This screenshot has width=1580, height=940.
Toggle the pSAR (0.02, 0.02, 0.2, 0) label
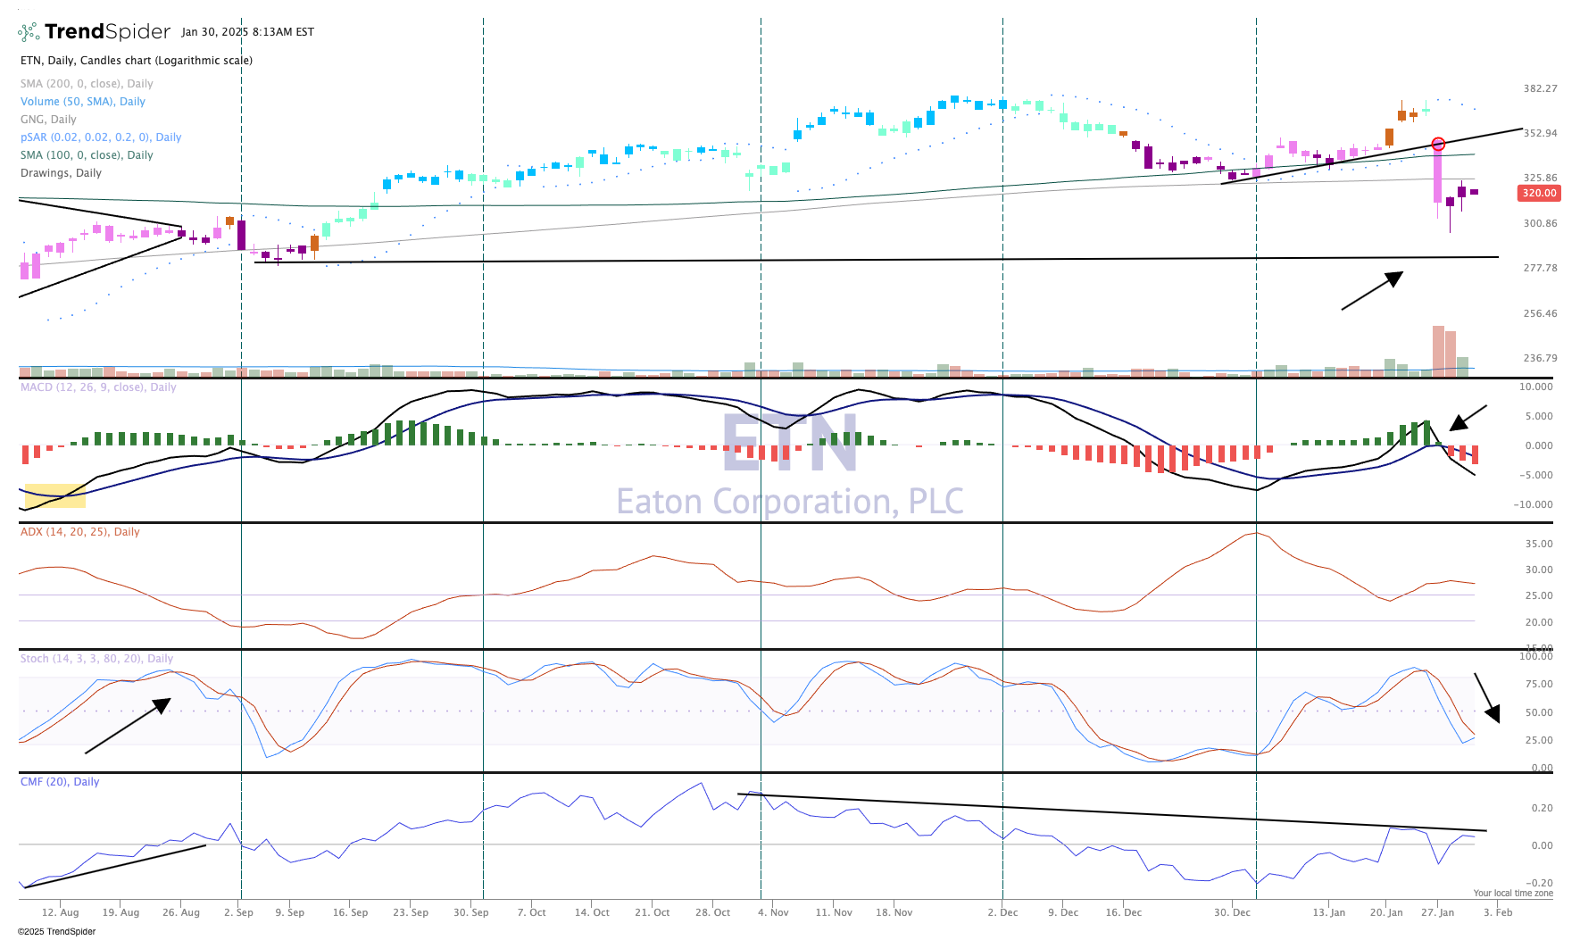[100, 137]
